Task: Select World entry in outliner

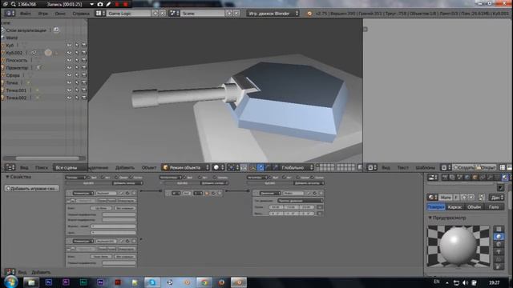Action: [12, 38]
